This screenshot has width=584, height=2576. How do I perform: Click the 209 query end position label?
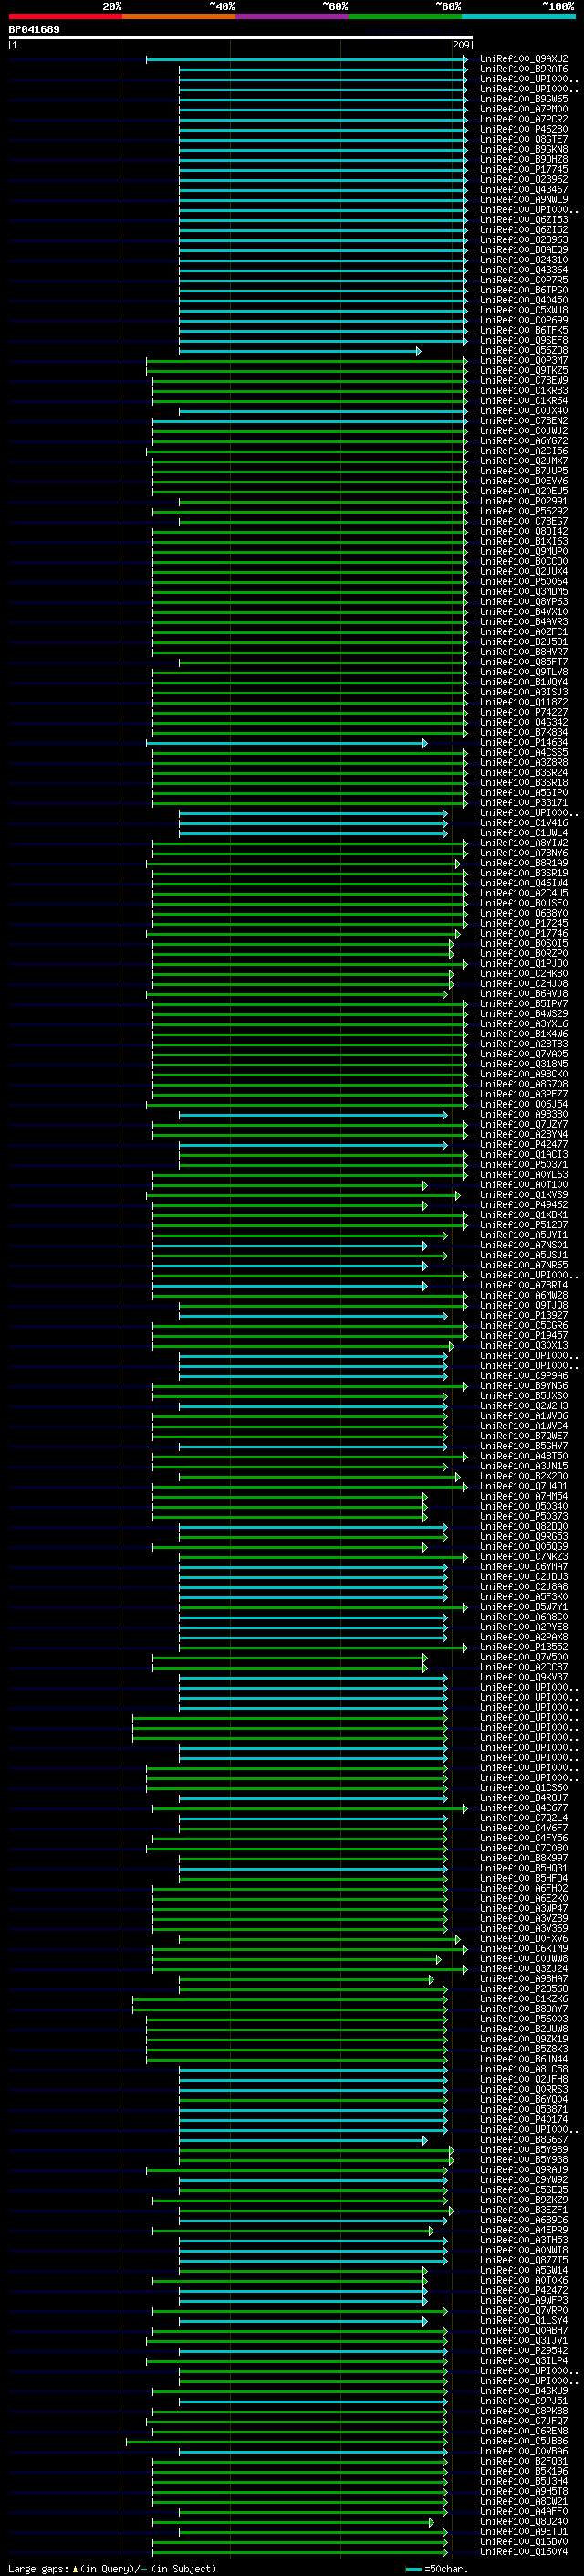[460, 45]
